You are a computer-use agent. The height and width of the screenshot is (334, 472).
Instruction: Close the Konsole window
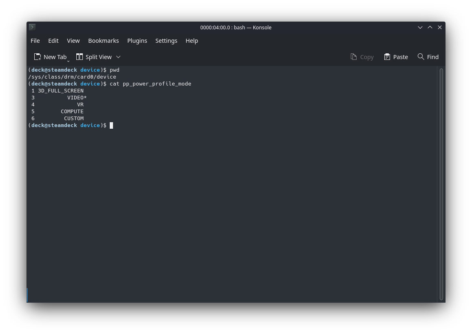pos(439,27)
